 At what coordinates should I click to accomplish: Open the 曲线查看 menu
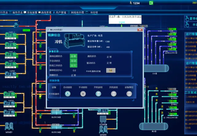click(46, 12)
